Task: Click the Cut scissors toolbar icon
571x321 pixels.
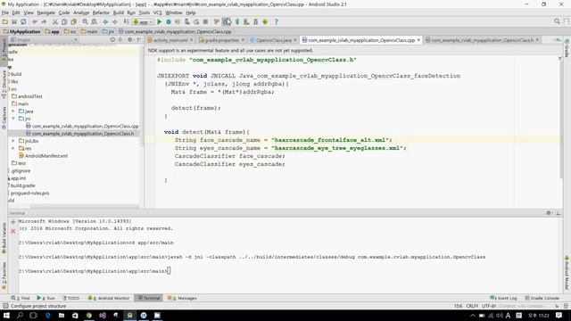Action: click(x=55, y=21)
